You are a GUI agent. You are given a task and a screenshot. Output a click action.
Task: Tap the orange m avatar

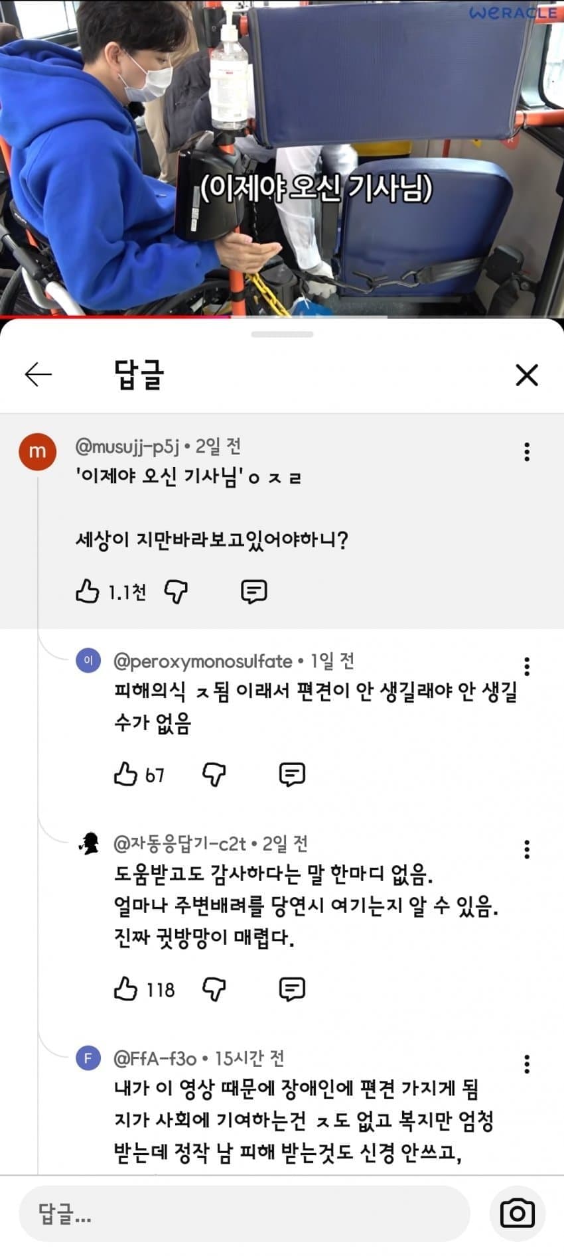point(37,452)
